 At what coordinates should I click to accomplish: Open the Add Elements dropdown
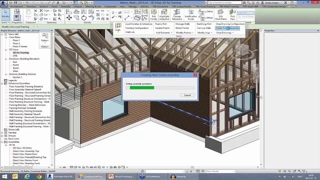click(x=163, y=32)
